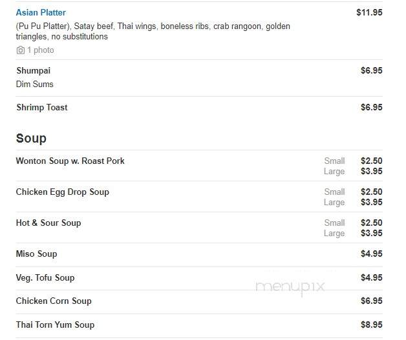Click the $8.95 Thai soup price
The height and width of the screenshot is (340, 406).
(x=372, y=325)
